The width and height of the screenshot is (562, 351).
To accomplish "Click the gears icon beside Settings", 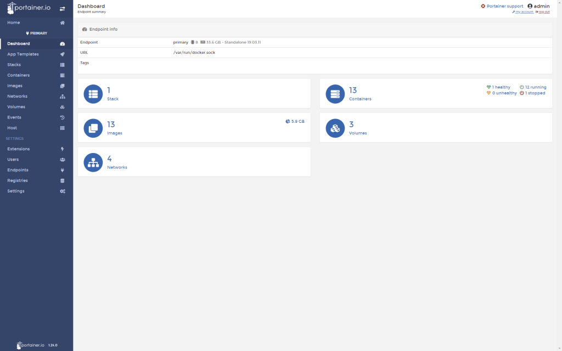I will [x=62, y=191].
